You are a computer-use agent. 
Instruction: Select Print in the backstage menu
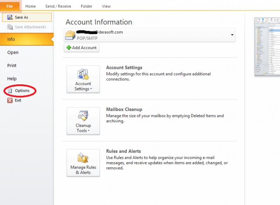[x=12, y=66]
